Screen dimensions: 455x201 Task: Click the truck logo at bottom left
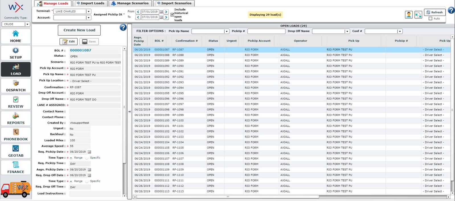point(16,189)
